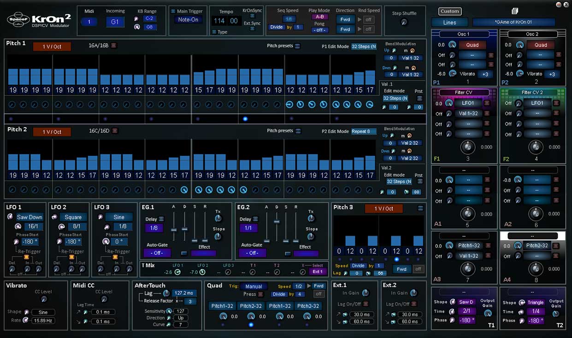Screen dimensions: 572x338
Task: Open the P2 Edit Mode Repeat 8 selector
Action: click(x=364, y=131)
